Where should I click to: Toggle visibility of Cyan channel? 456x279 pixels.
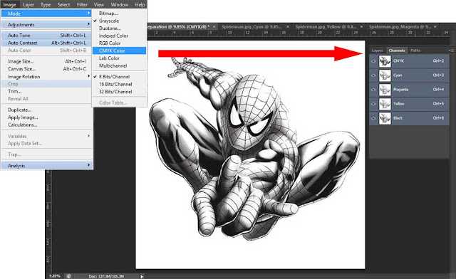(x=373, y=75)
